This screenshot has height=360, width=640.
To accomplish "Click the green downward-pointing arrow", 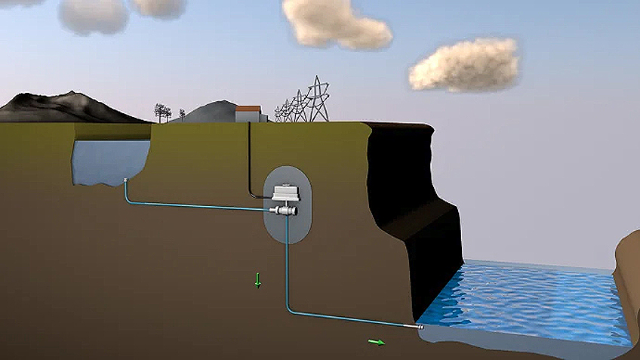I will (x=257, y=281).
